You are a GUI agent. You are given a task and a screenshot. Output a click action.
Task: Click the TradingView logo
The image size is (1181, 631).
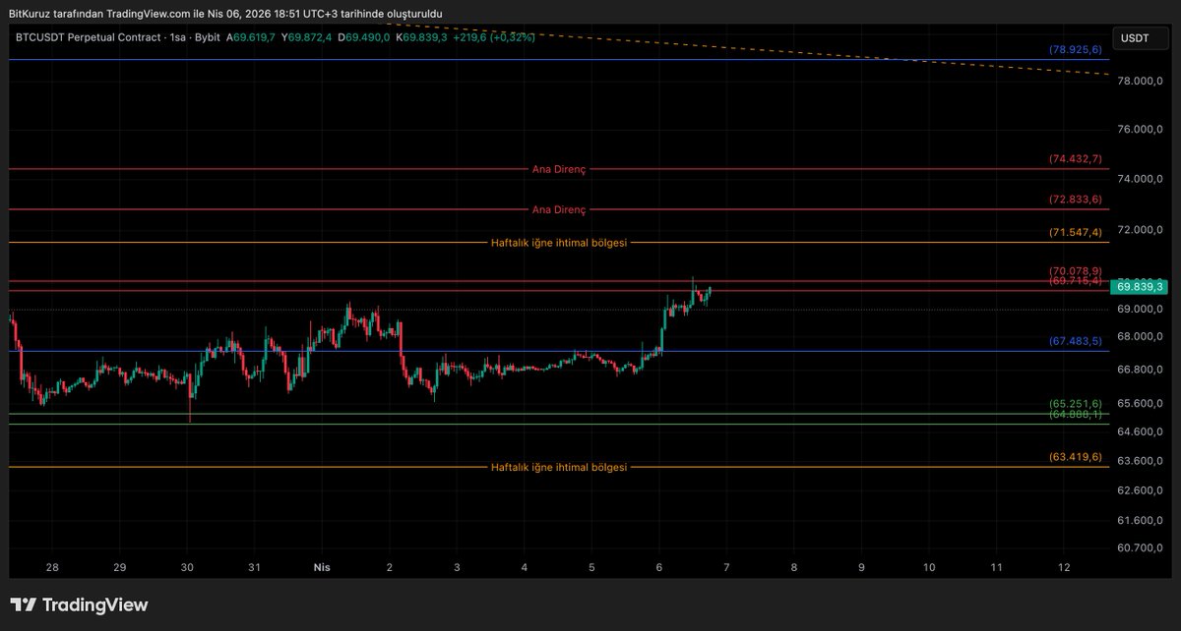tap(79, 605)
